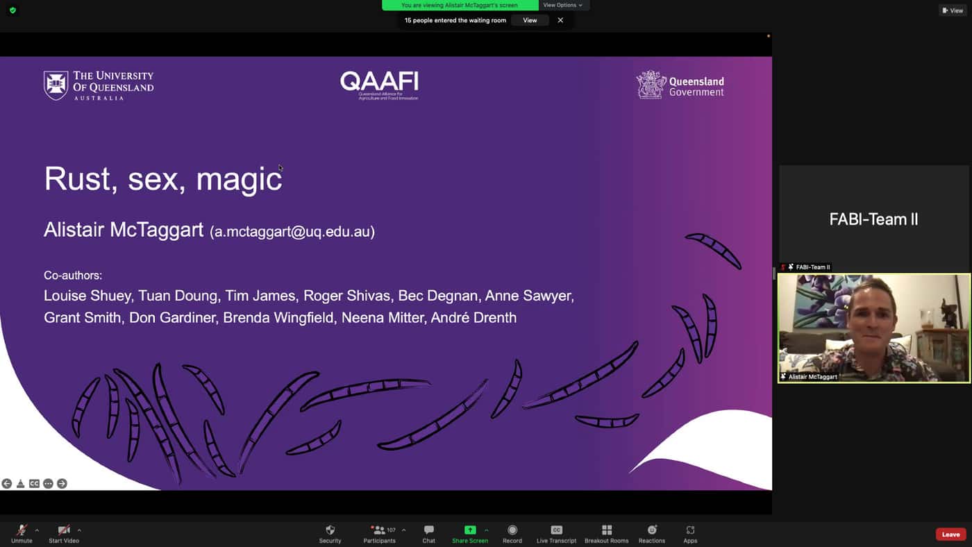The image size is (972, 547).
Task: Open audio options arrow beside Unmute
Action: point(37,530)
